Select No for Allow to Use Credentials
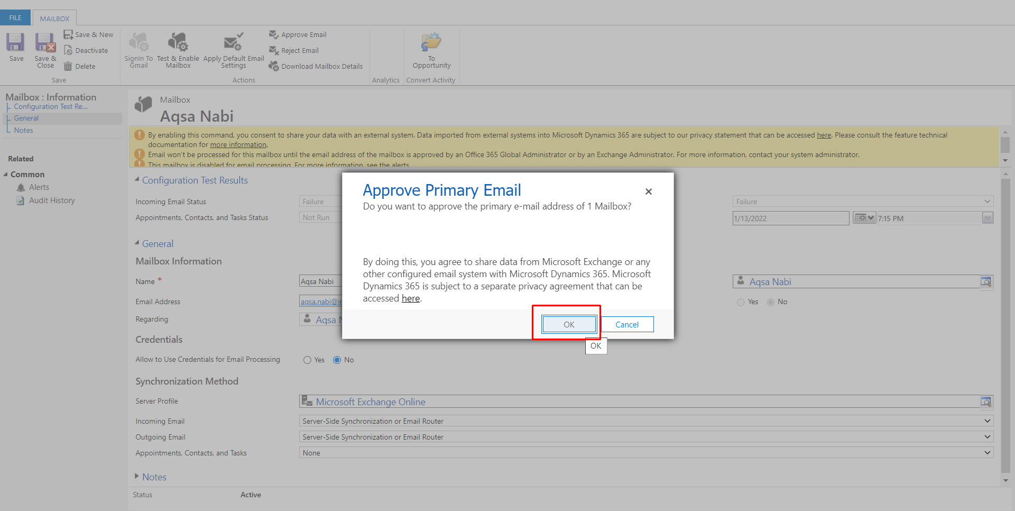This screenshot has width=1015, height=511. [x=337, y=360]
